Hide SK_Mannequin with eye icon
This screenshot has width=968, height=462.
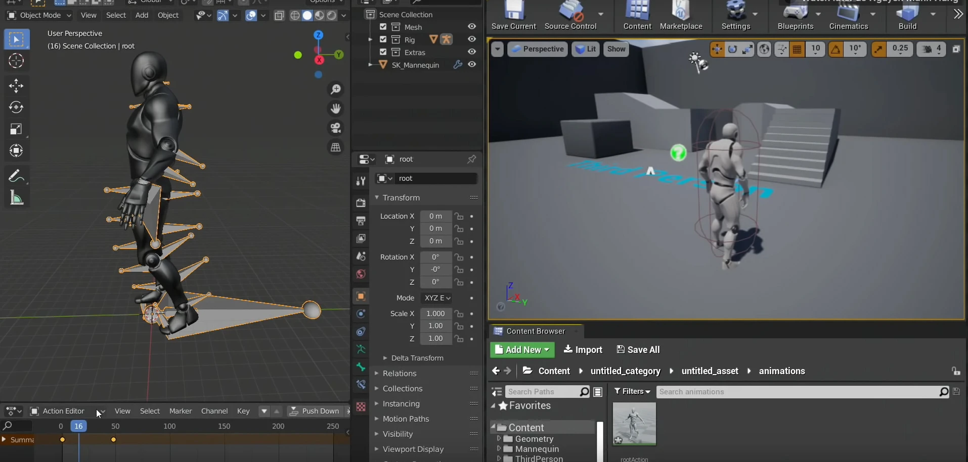[x=472, y=65]
